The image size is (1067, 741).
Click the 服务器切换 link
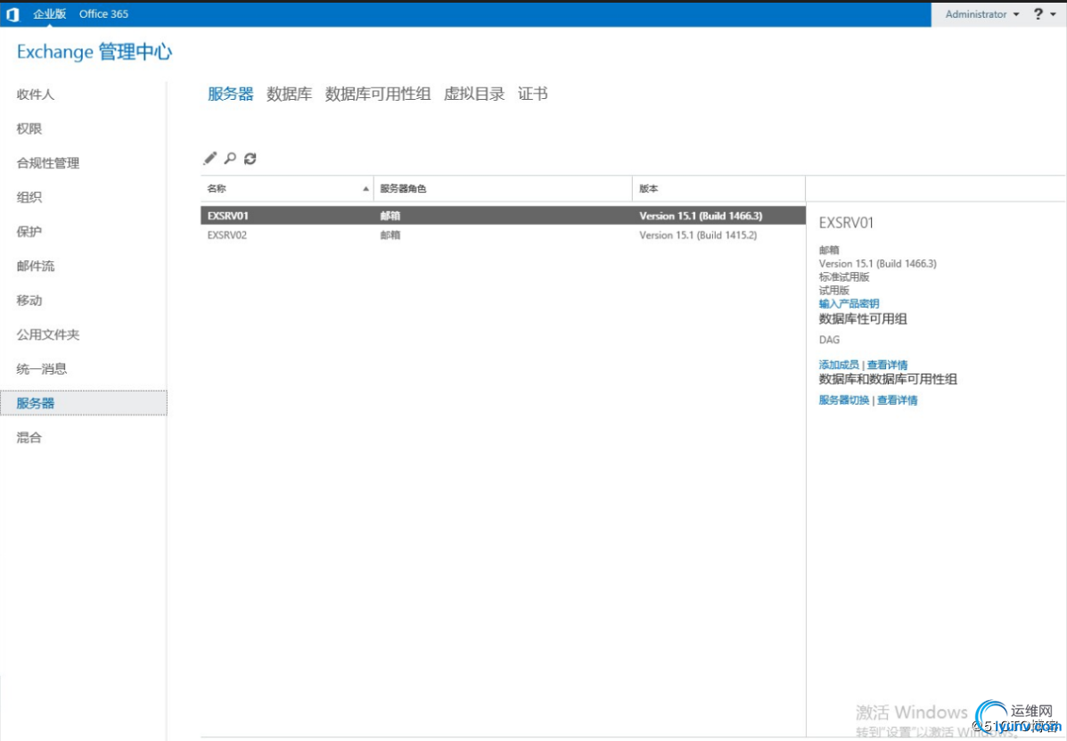(844, 400)
